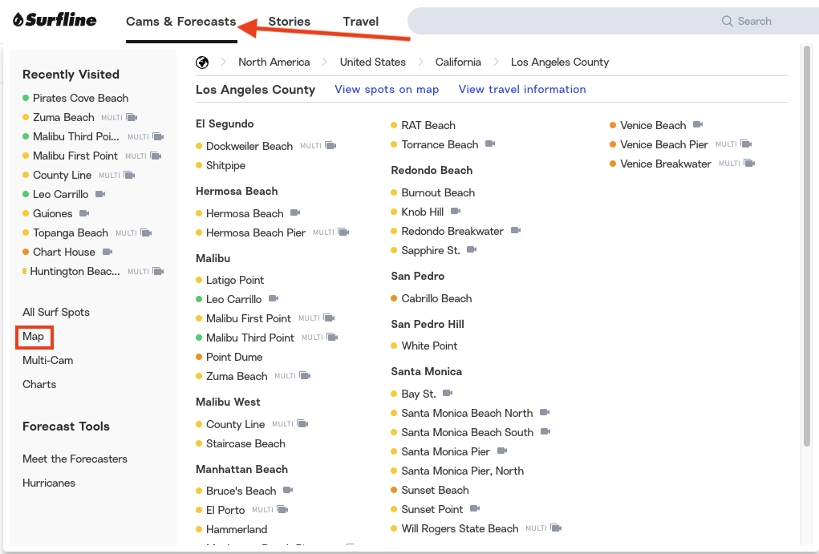Click camera icon beside Sunset Point
819x554 pixels.
coord(475,508)
